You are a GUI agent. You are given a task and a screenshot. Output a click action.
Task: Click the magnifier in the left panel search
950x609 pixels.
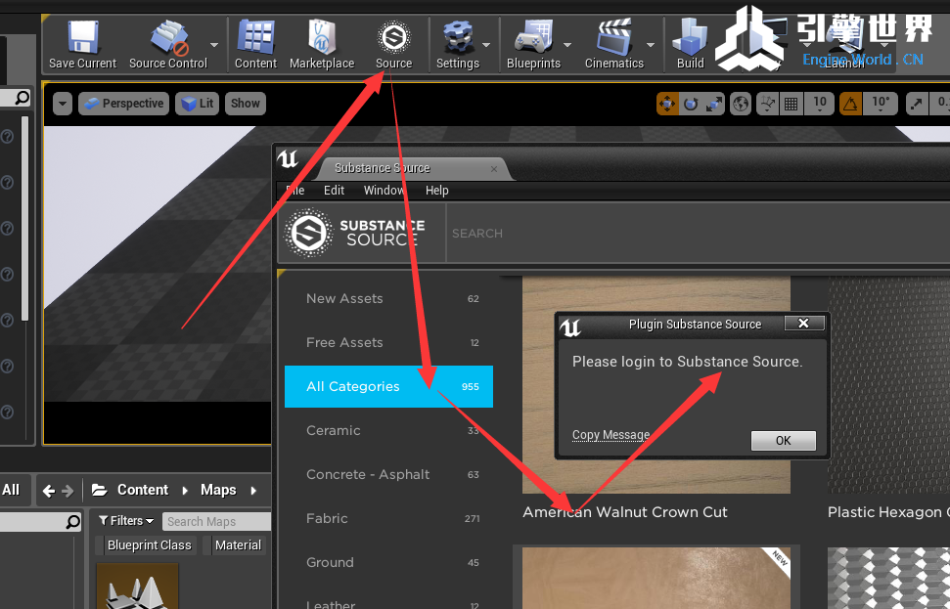22,98
